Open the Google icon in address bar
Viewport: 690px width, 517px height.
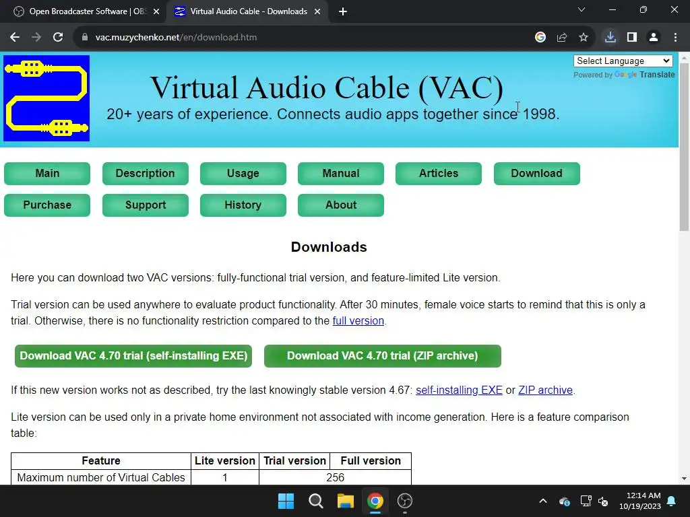tap(540, 38)
